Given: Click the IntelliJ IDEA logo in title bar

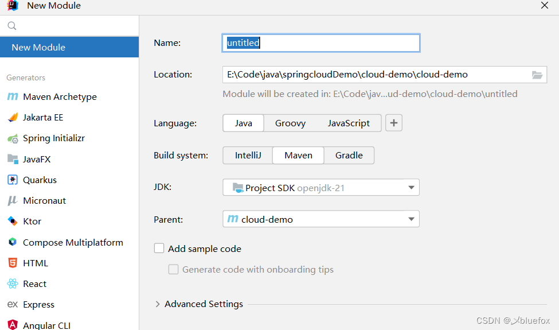Looking at the screenshot, I should [x=13, y=5].
